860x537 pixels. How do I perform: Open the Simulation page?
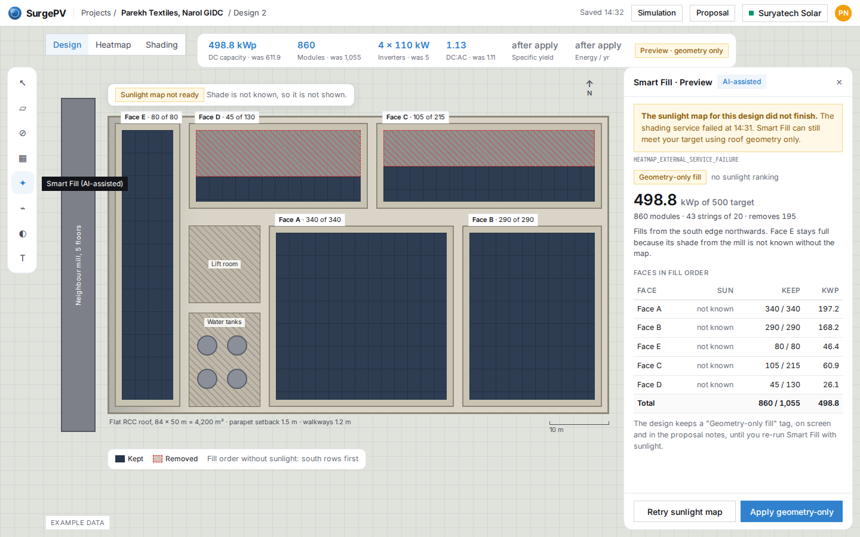(657, 13)
